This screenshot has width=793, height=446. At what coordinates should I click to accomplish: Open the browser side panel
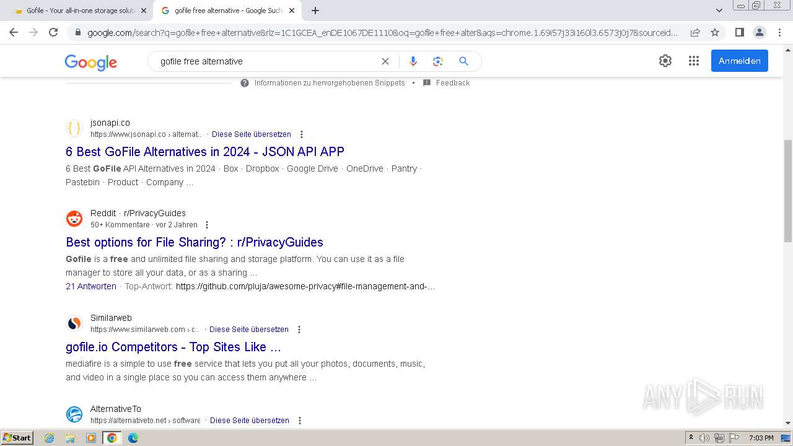click(739, 32)
